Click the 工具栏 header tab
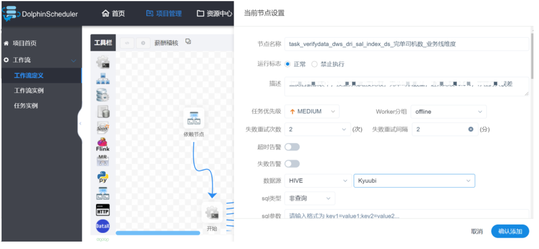This screenshot has width=539, height=249. (103, 43)
